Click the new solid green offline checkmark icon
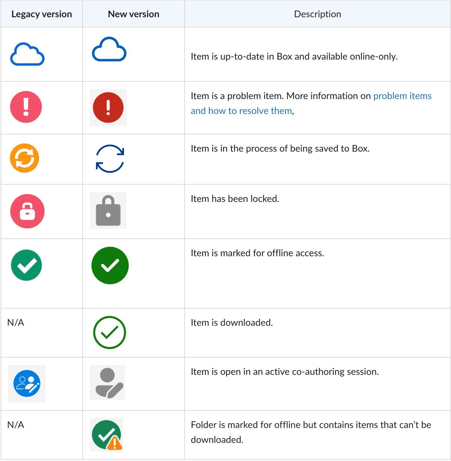451x461 pixels. click(110, 266)
